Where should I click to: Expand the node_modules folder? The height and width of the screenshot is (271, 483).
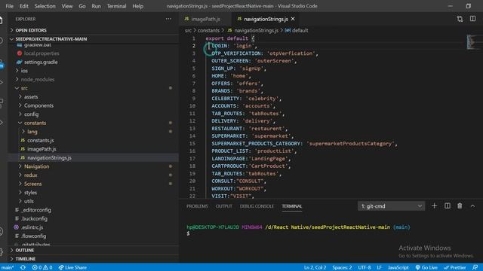pos(38,79)
